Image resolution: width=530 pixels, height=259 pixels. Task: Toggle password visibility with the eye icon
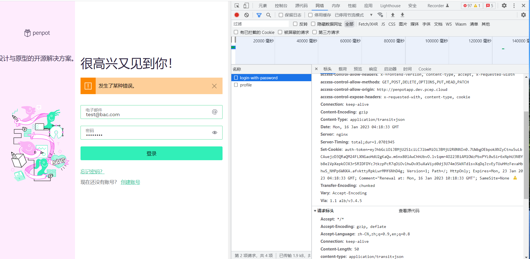coord(215,132)
